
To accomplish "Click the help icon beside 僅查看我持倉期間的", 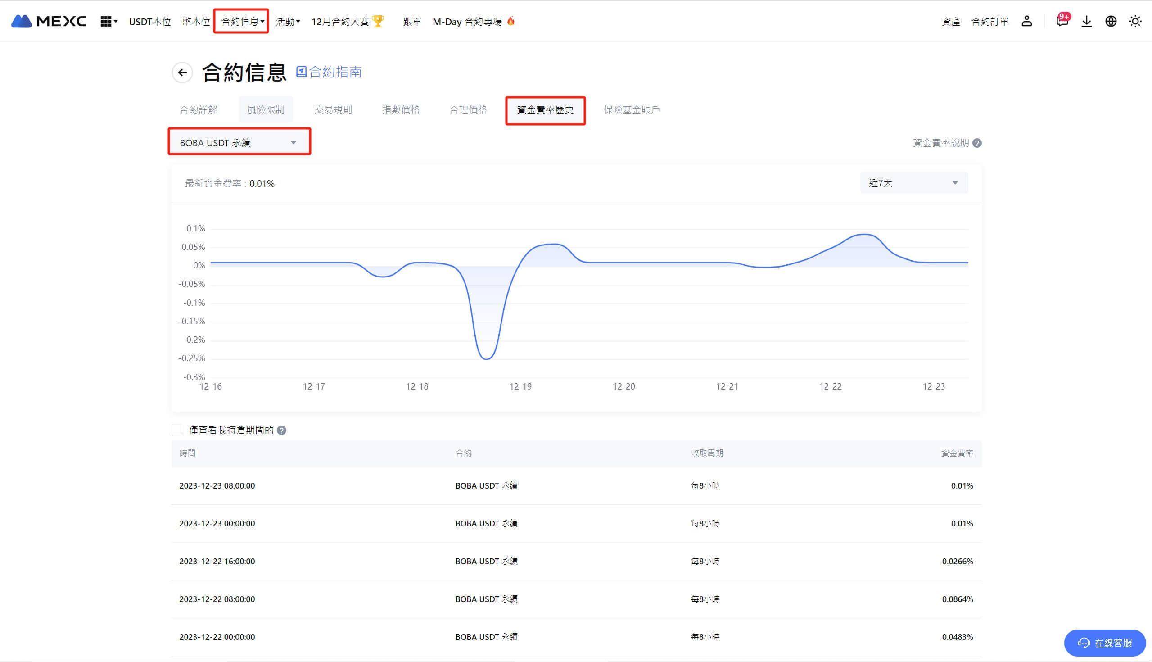I will [282, 431].
